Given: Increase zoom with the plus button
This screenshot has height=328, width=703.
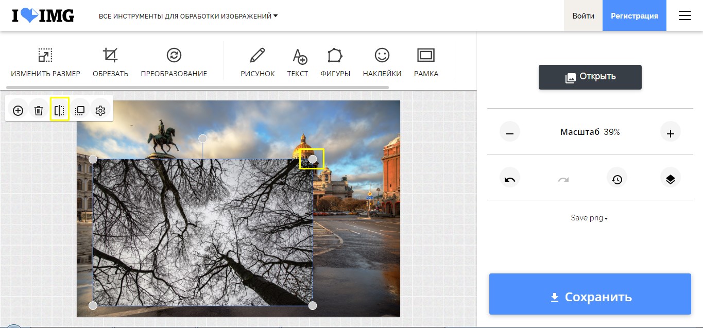Looking at the screenshot, I should tap(670, 133).
